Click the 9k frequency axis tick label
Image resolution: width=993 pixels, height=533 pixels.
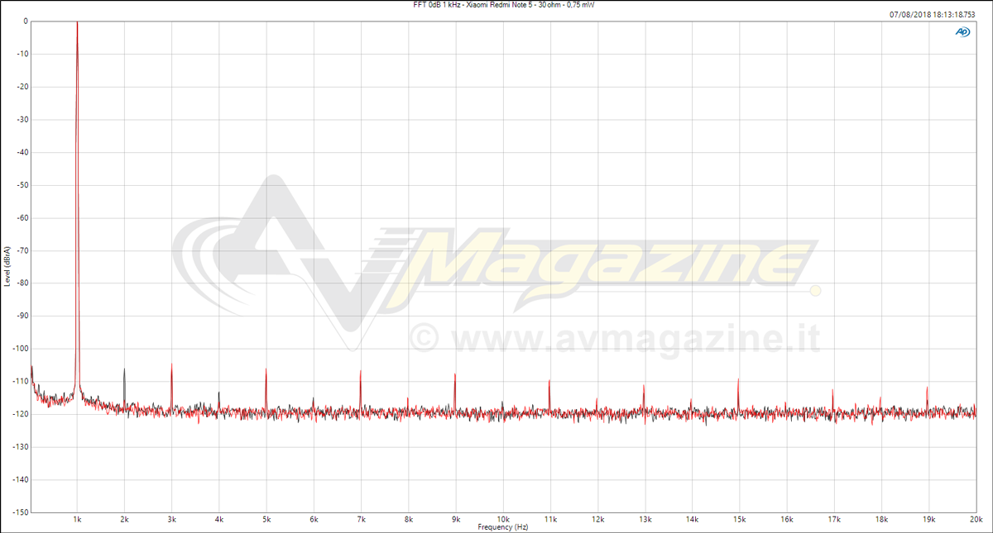tap(456, 520)
